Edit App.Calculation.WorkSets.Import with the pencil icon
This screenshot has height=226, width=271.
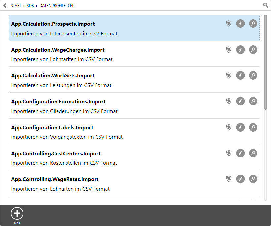click(240, 75)
